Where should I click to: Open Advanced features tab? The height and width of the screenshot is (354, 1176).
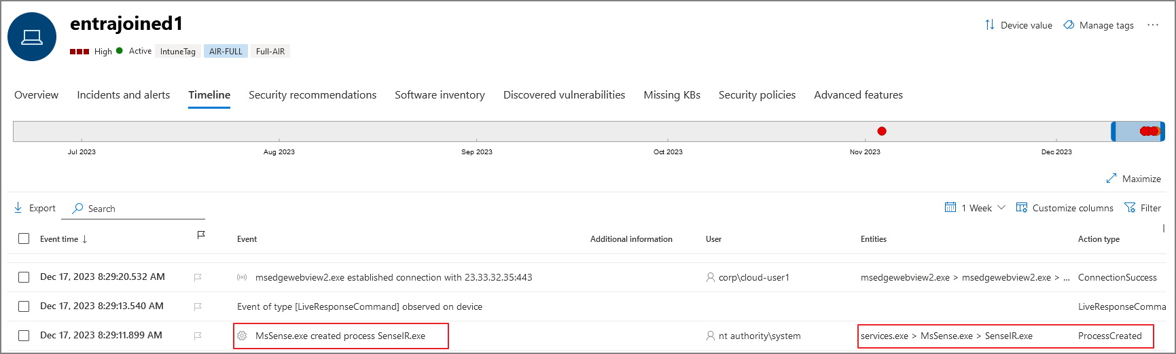point(858,95)
